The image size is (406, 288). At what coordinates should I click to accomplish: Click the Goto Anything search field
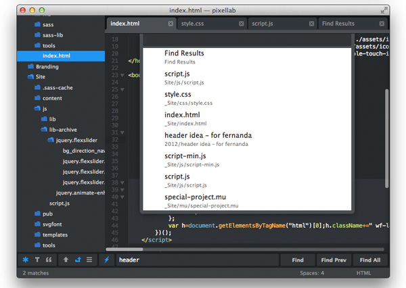[247, 41]
